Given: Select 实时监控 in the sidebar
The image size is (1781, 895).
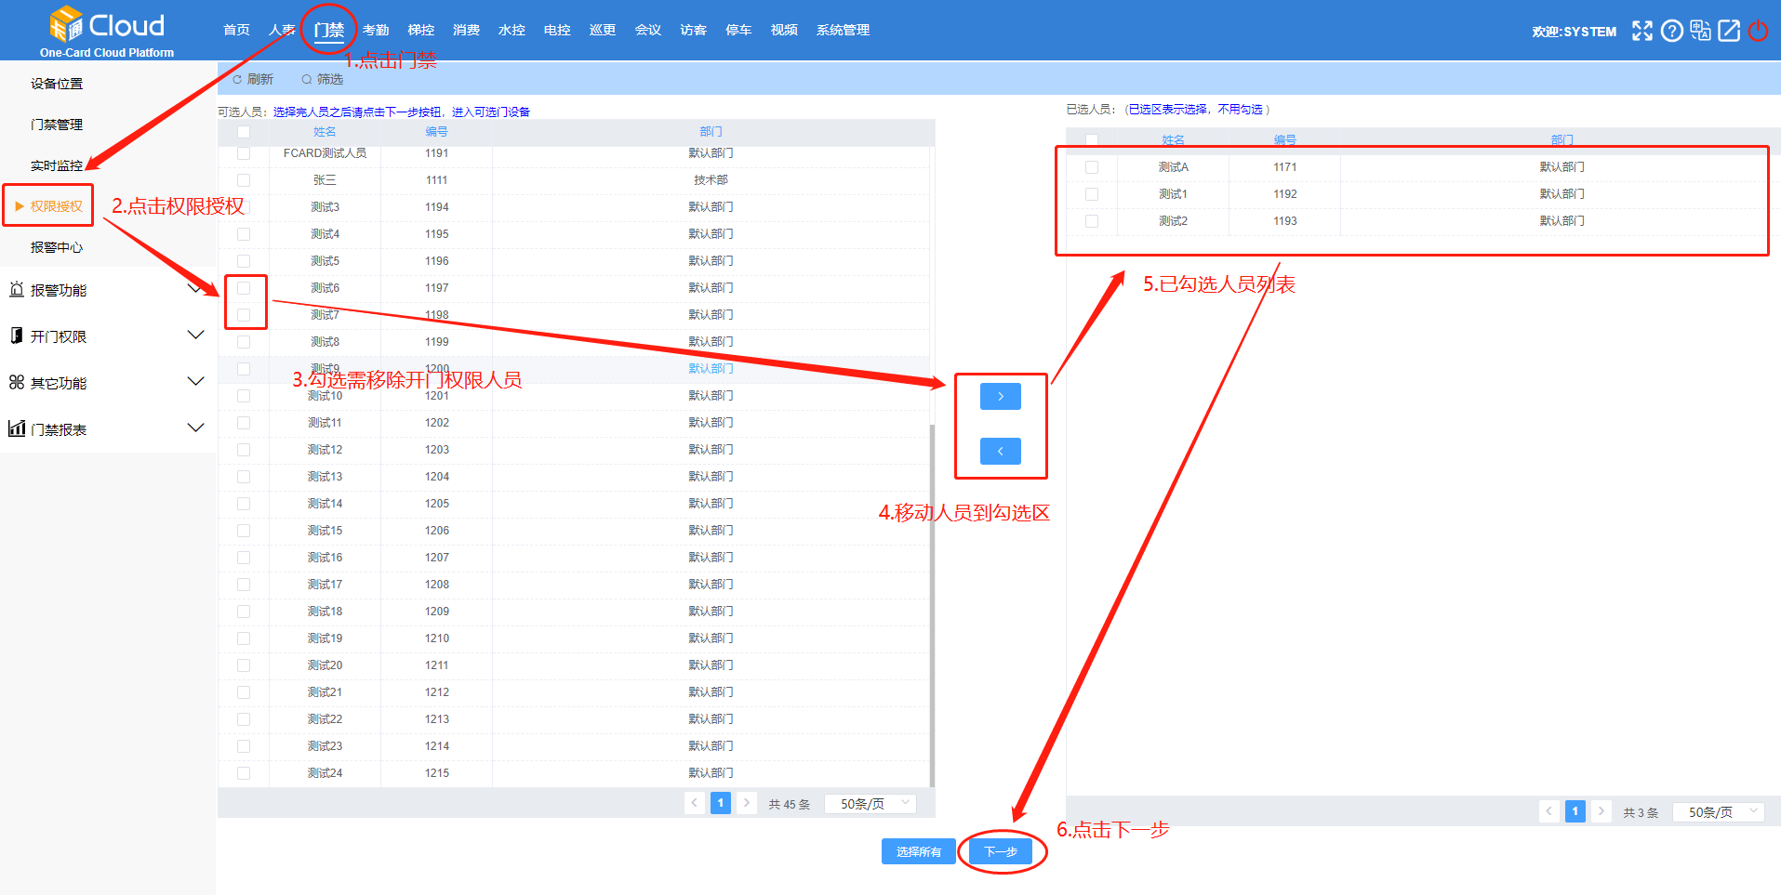Looking at the screenshot, I should click(57, 165).
